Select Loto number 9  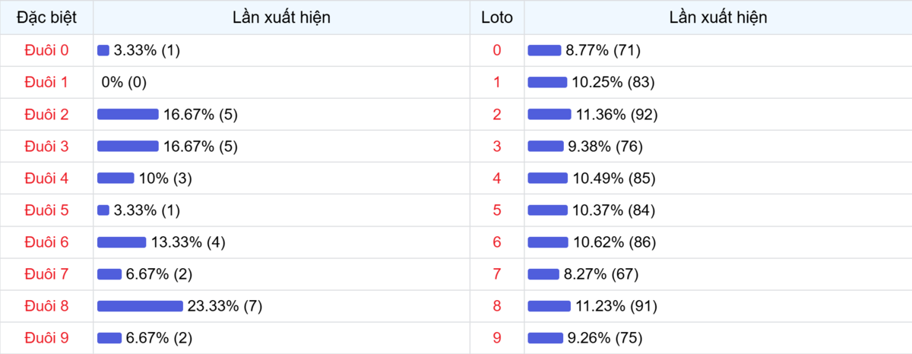[x=497, y=338]
